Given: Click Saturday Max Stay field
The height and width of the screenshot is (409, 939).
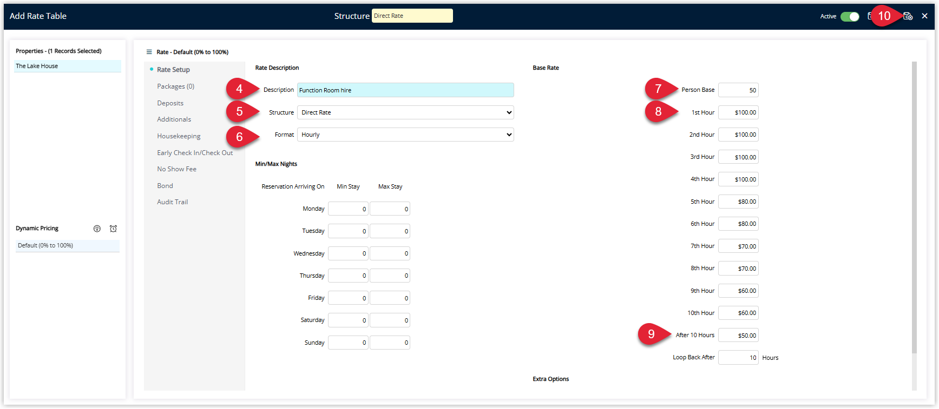Looking at the screenshot, I should click(390, 320).
